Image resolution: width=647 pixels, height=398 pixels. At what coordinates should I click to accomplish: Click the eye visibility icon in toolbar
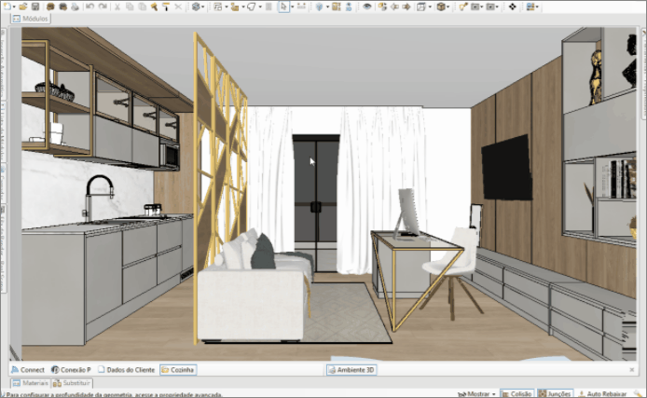tap(367, 7)
